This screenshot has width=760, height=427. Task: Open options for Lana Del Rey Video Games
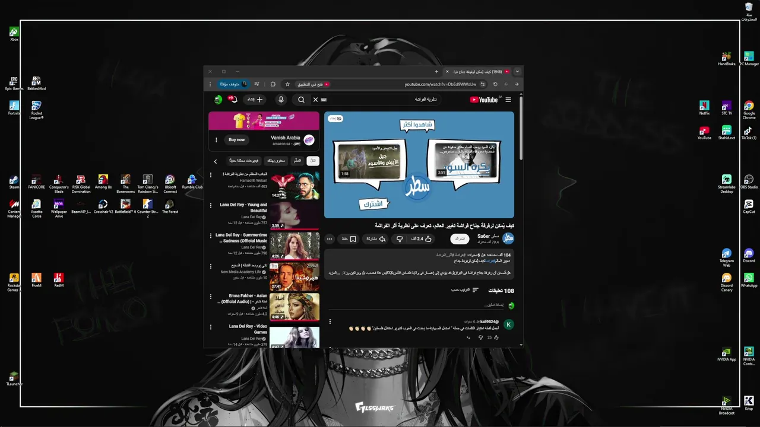pyautogui.click(x=210, y=327)
